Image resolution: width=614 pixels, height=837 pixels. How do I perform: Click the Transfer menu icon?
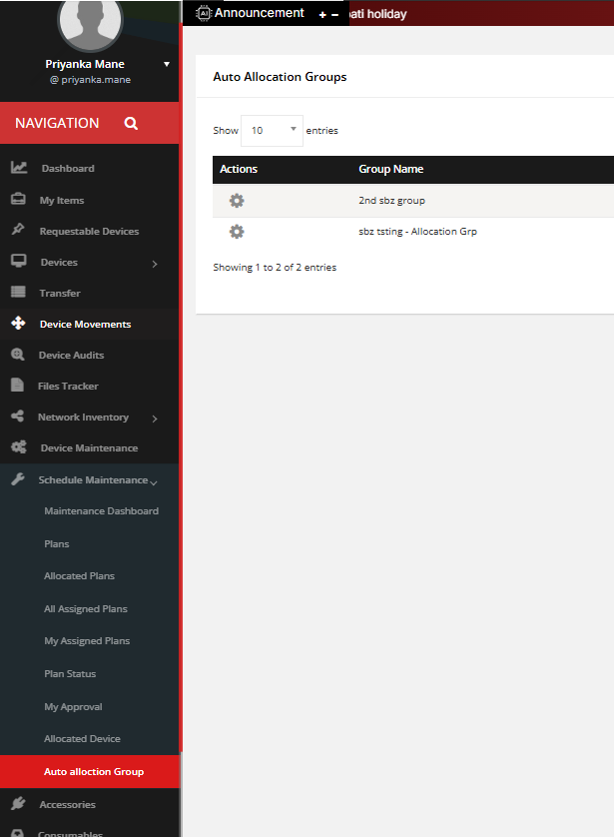coord(18,293)
